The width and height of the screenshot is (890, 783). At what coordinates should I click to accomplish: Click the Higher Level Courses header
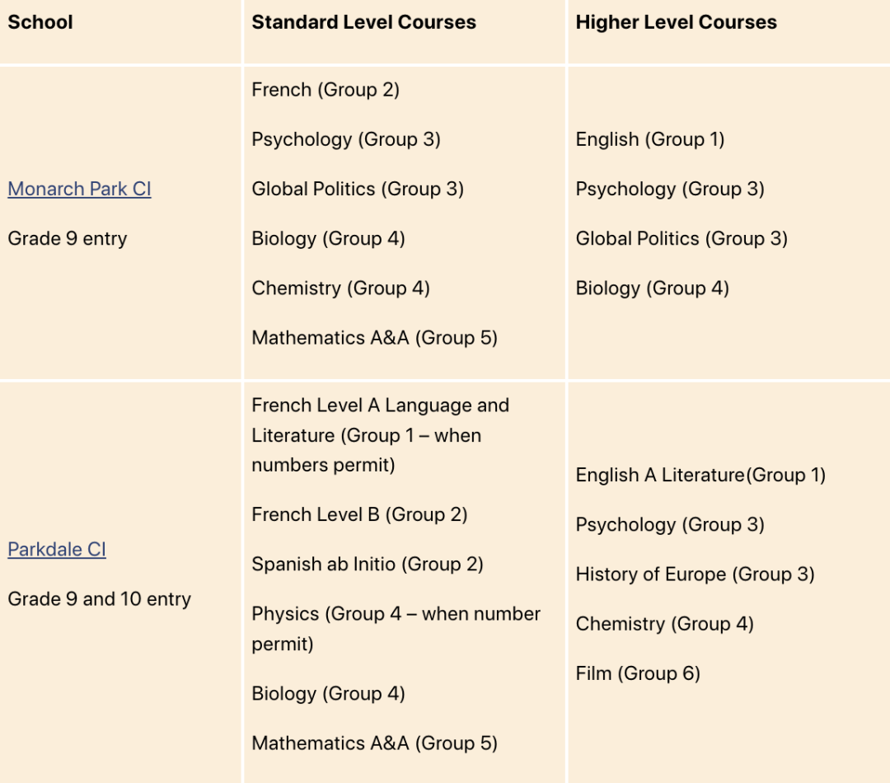point(676,22)
